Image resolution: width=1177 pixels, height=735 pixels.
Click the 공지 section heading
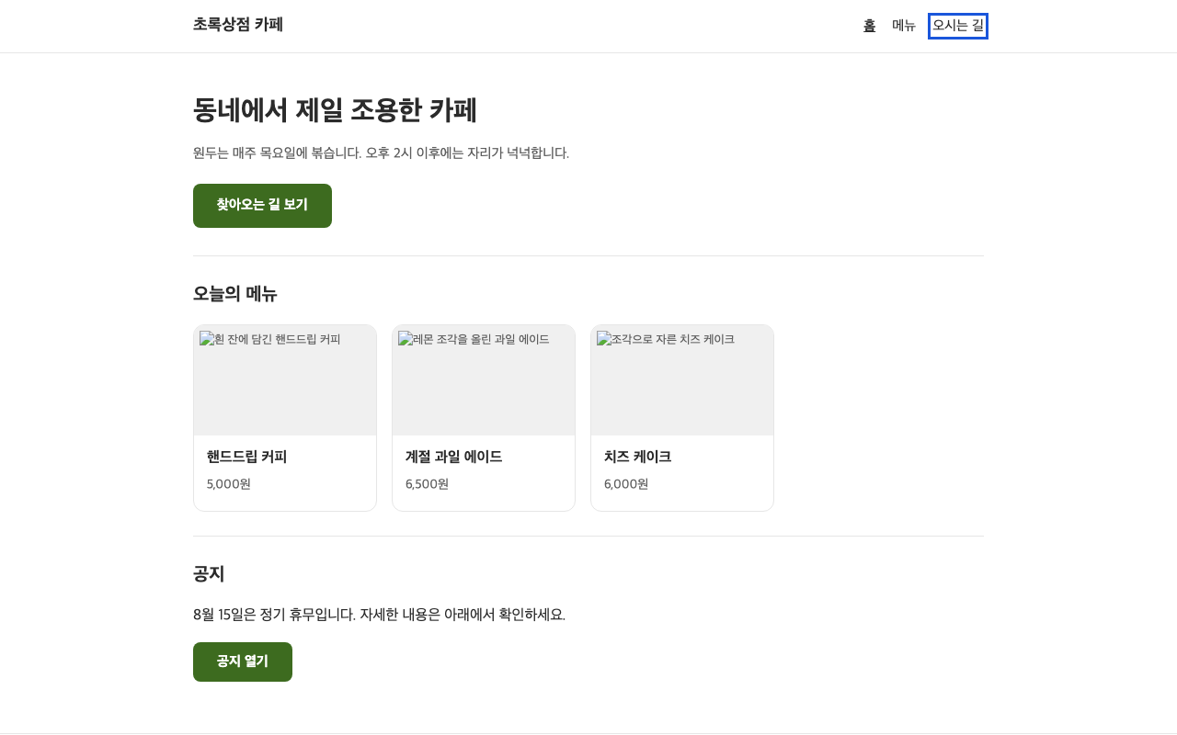209,574
